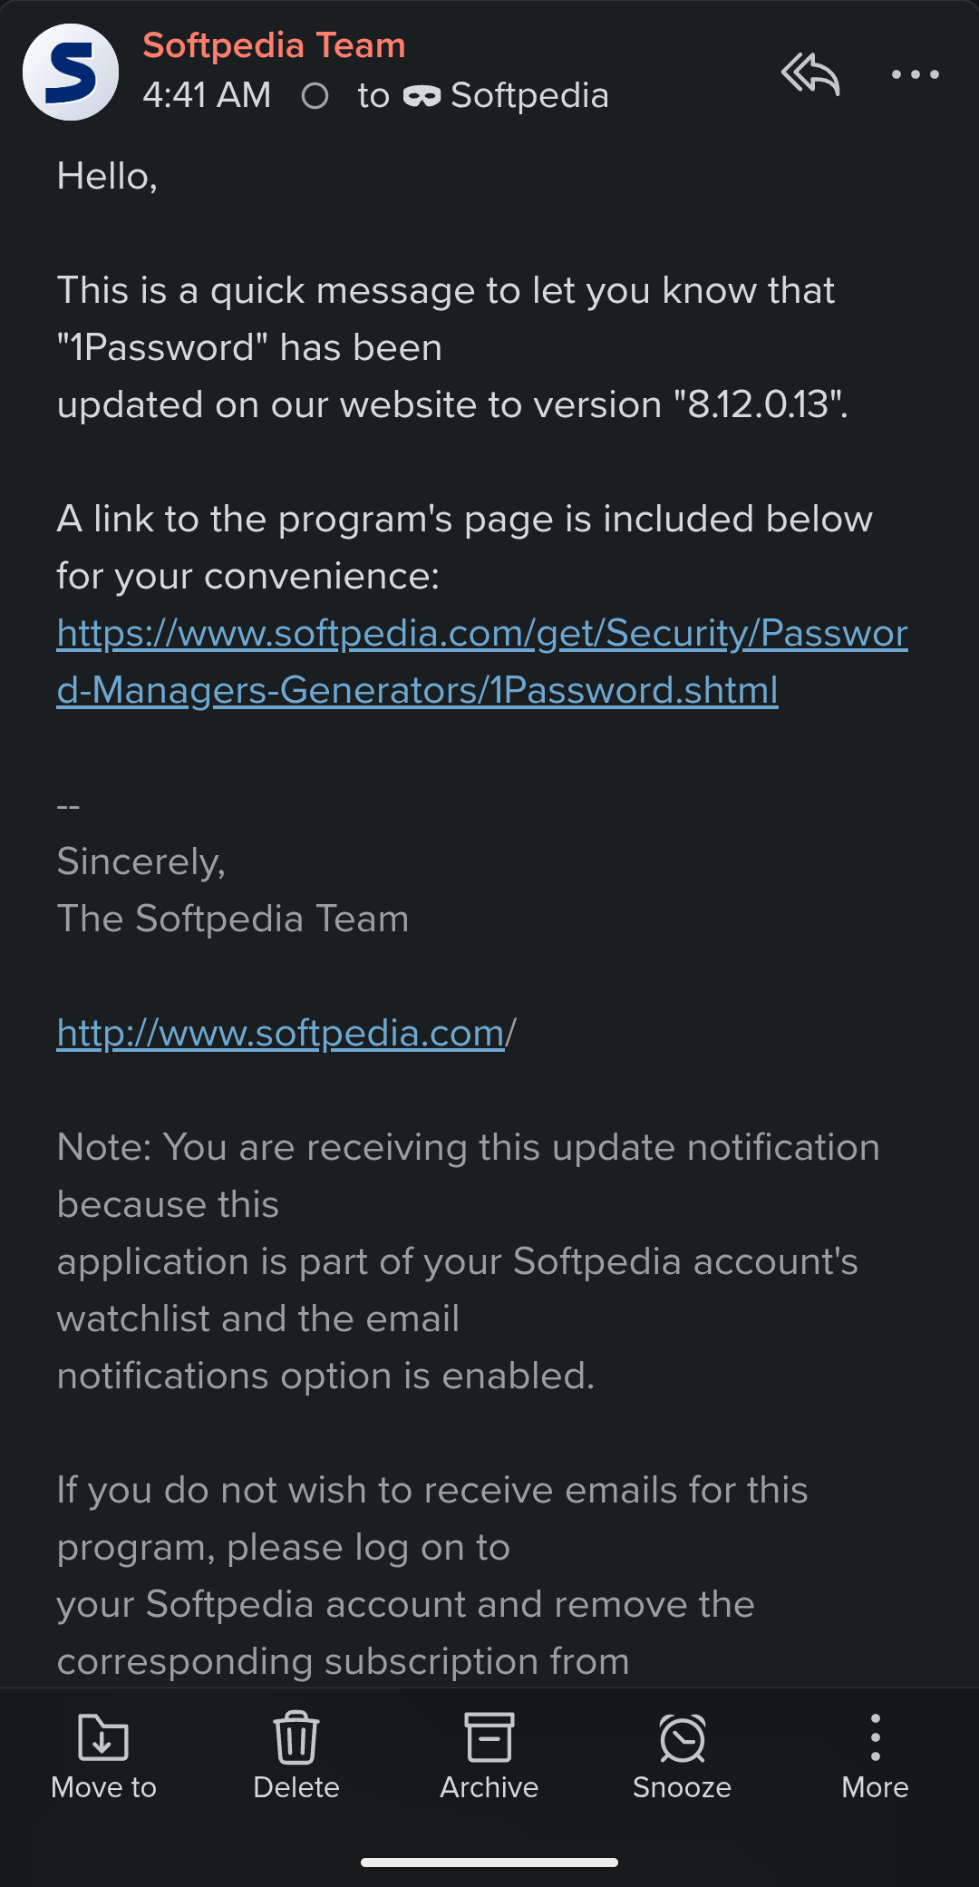This screenshot has width=979, height=1887.
Task: Expand recipient details at 'to Softpedia'
Action: [483, 95]
